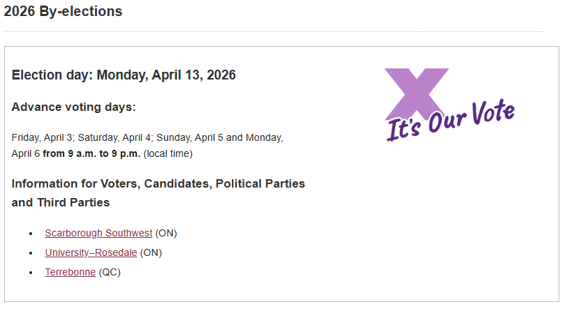Viewport: 567px width, 311px height.
Task: Click the "Information for Voters, Candidates" heading
Action: pos(159,184)
